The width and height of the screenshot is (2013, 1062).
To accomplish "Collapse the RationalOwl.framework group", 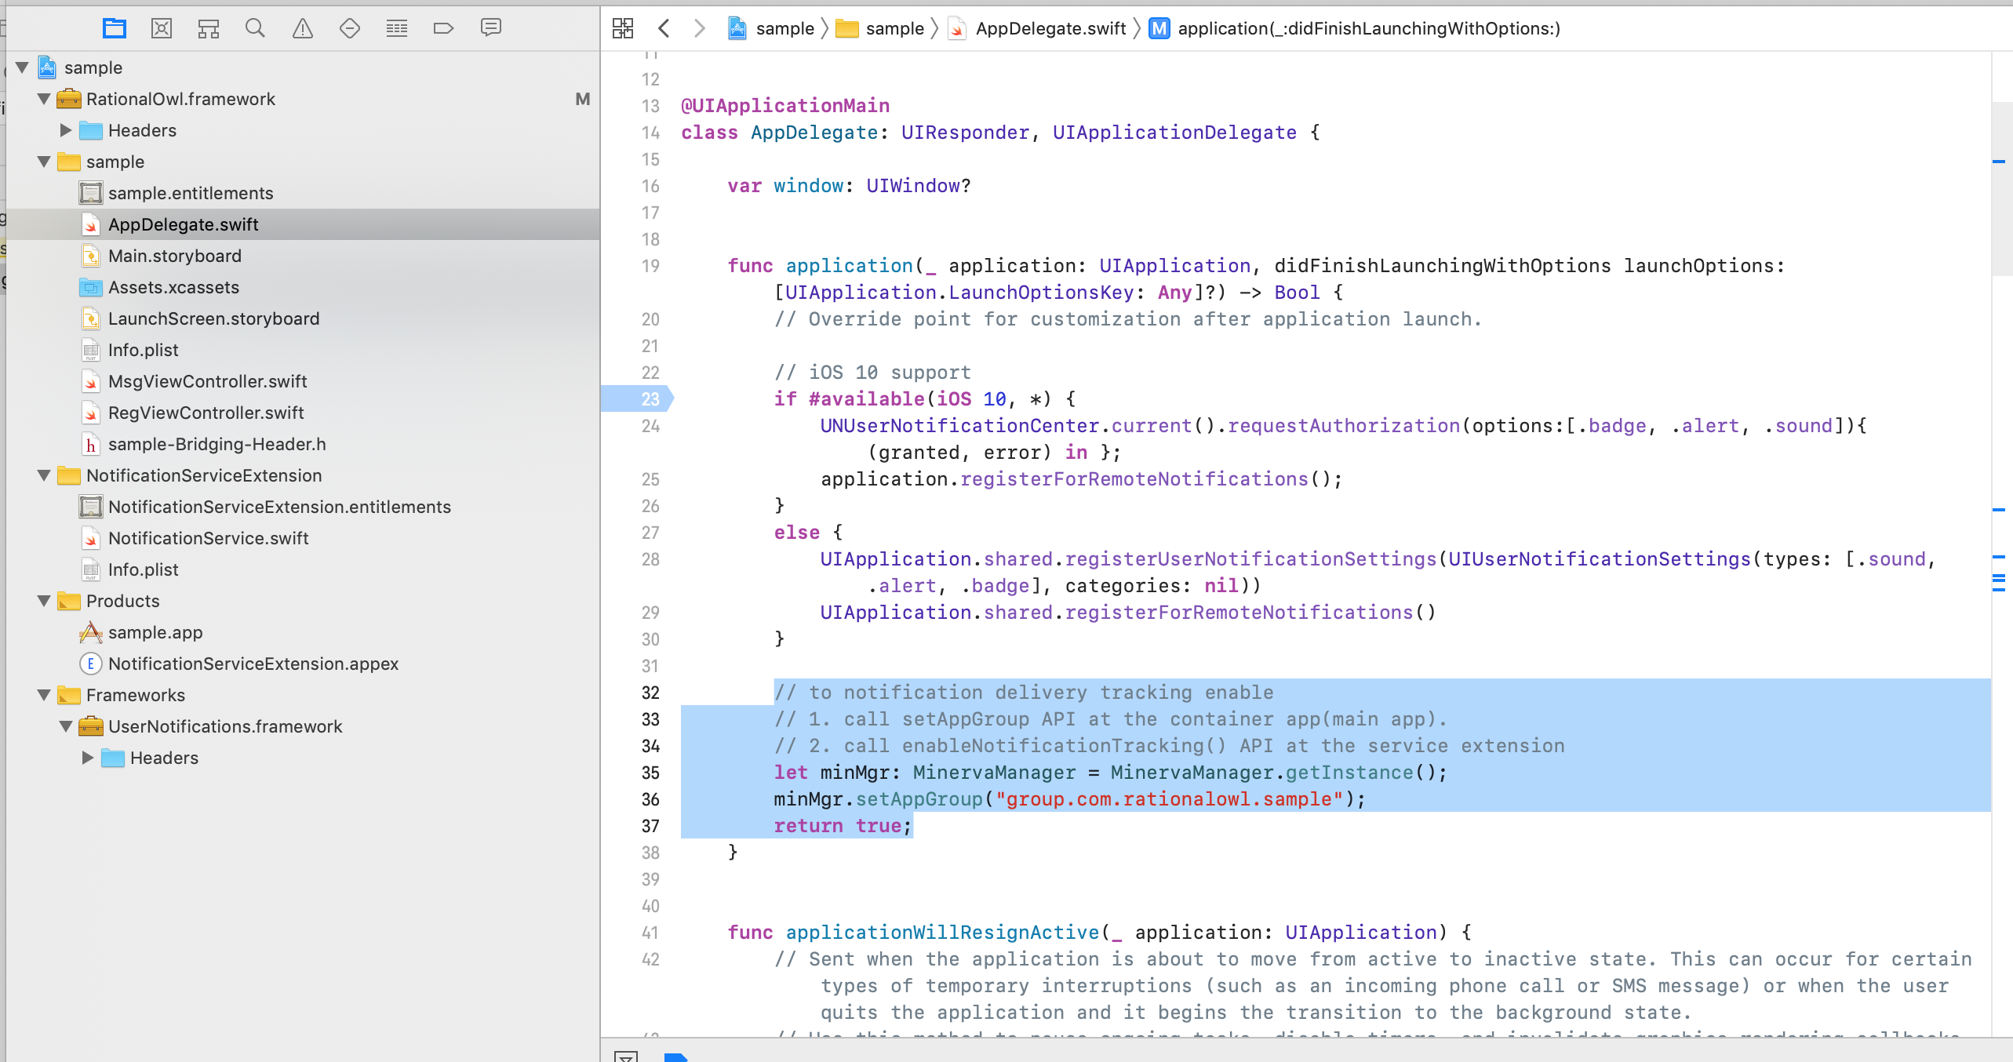I will [x=44, y=100].
